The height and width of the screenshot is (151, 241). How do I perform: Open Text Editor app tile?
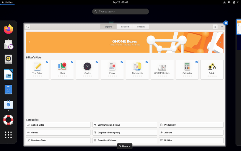(37, 70)
